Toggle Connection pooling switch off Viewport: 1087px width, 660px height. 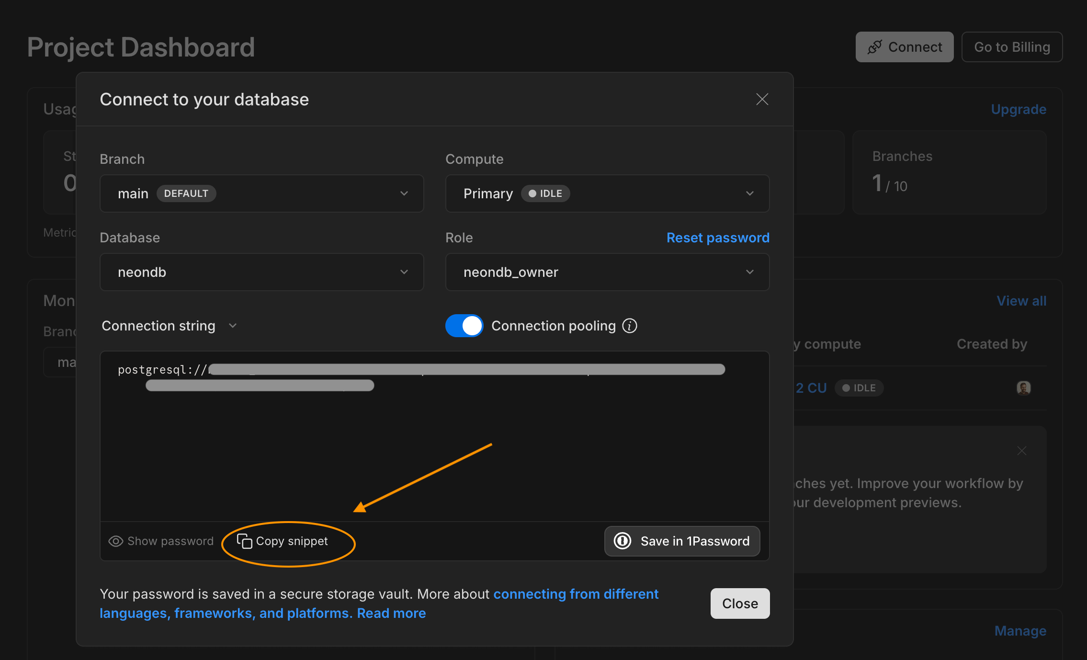(464, 326)
